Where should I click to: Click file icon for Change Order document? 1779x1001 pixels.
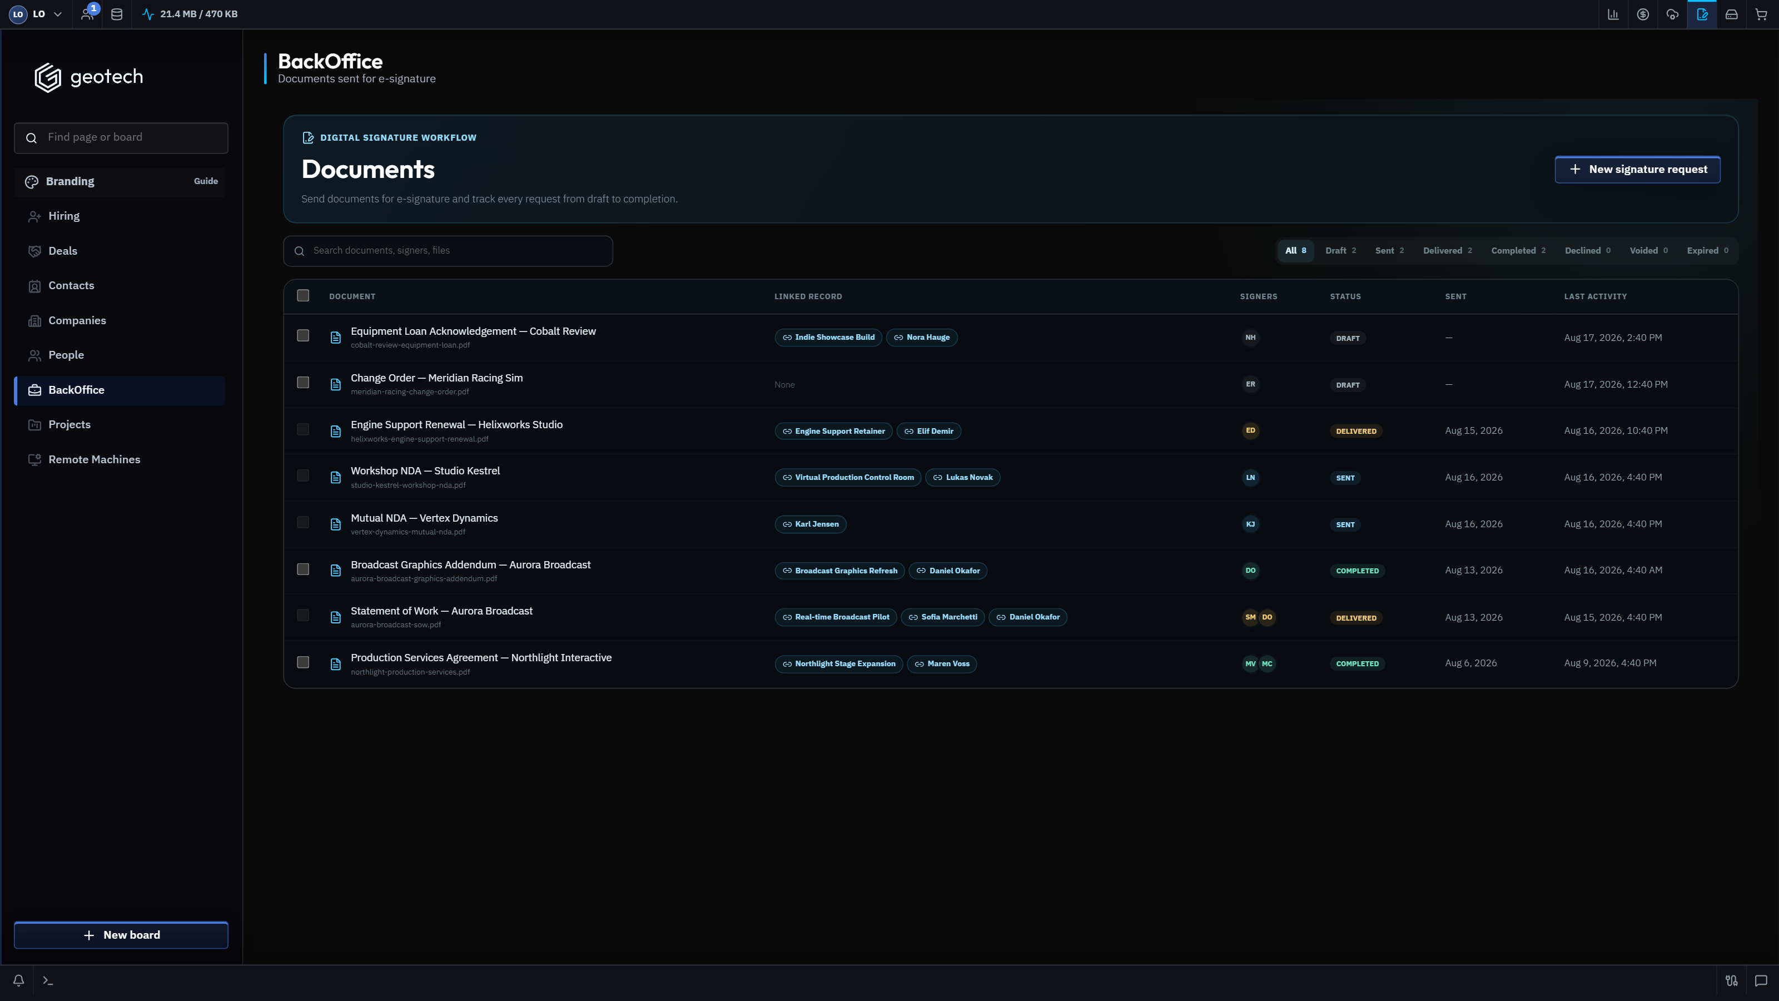coord(336,384)
